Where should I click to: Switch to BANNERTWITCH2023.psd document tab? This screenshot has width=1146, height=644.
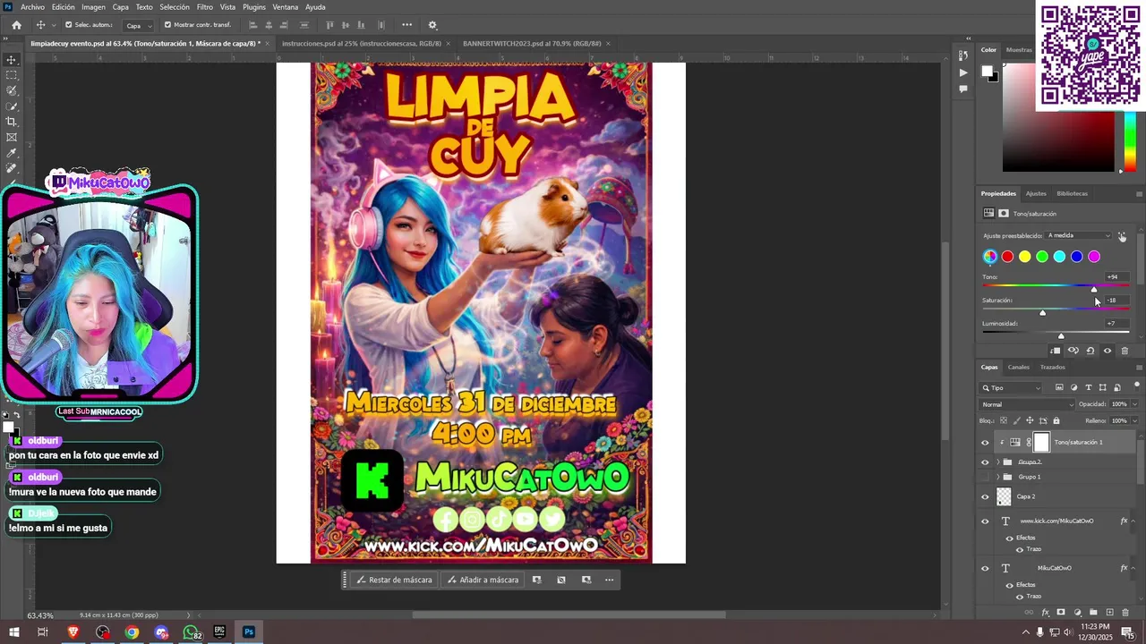tap(531, 43)
